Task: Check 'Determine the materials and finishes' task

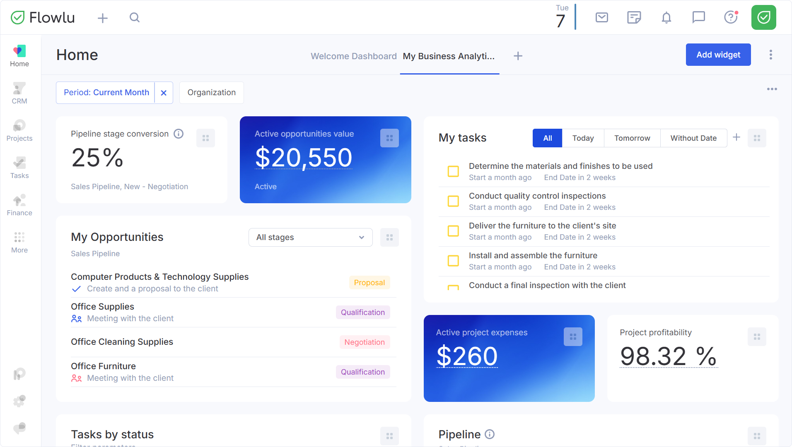Action: click(453, 171)
